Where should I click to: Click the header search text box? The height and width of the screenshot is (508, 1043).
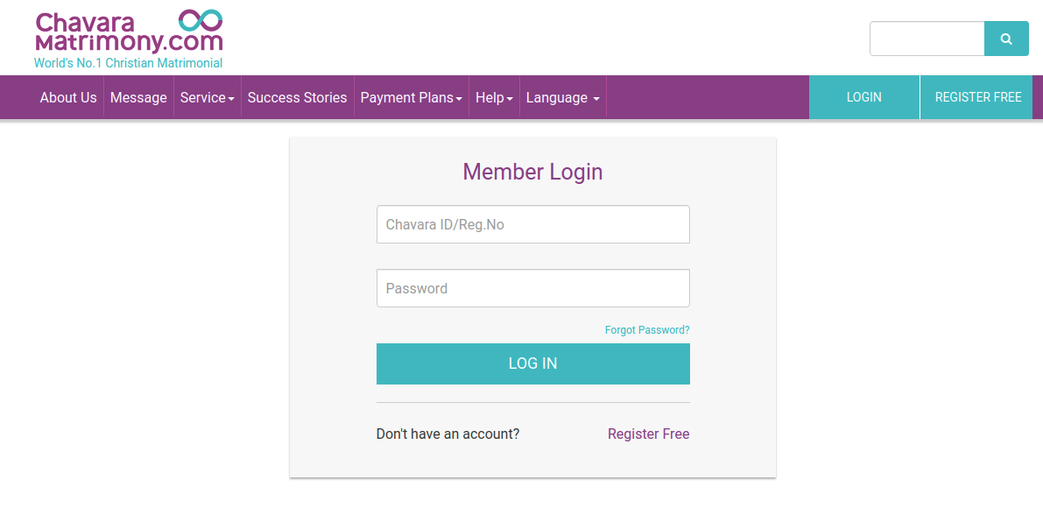pyautogui.click(x=927, y=39)
